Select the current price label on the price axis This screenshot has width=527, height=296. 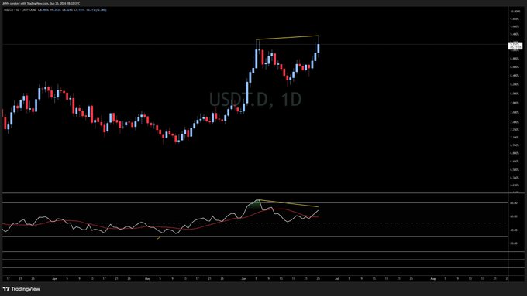[515, 46]
